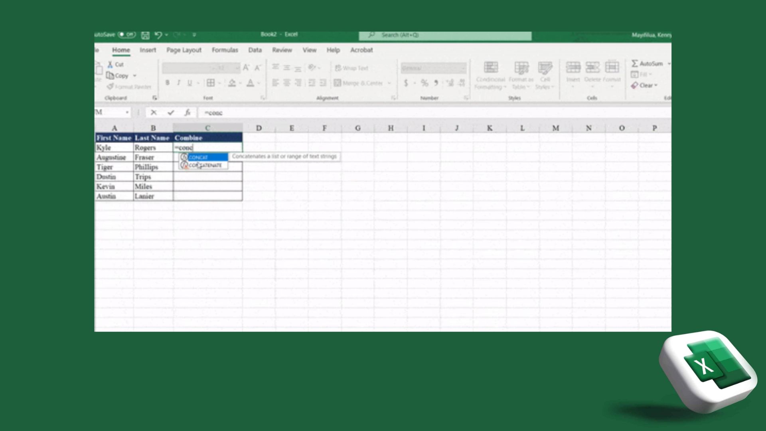
Task: Open the Font Color dropdown arrow
Action: (x=259, y=83)
